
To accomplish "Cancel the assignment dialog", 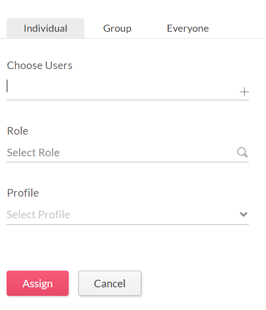I will pyautogui.click(x=110, y=283).
